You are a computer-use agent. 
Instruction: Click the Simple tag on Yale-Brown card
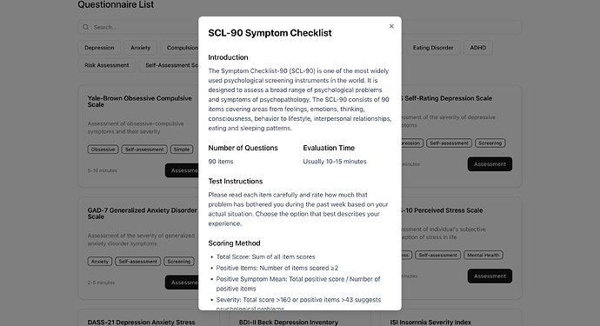pyautogui.click(x=182, y=150)
